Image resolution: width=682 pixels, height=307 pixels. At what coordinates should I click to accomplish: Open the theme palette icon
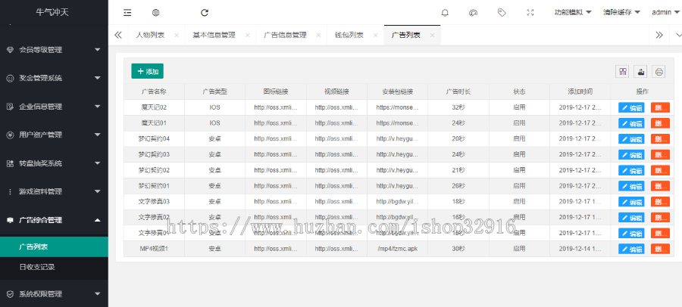(473, 13)
